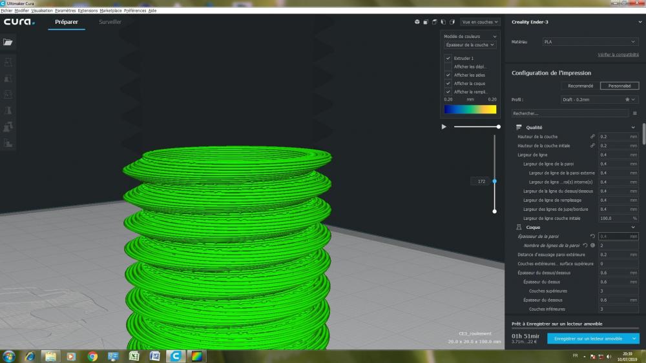
Task: Click the star icon in profile field
Action: (627, 99)
